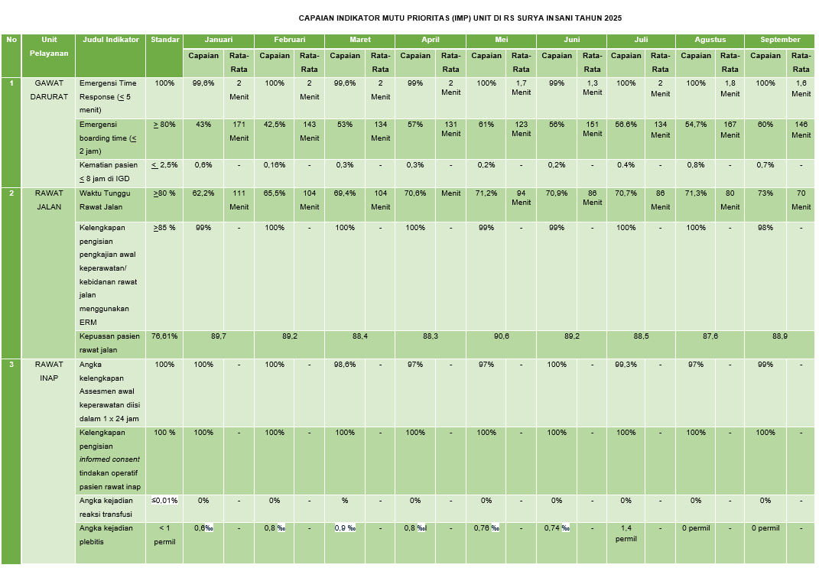Click the 90,6 patient satisfaction value

coord(501,336)
